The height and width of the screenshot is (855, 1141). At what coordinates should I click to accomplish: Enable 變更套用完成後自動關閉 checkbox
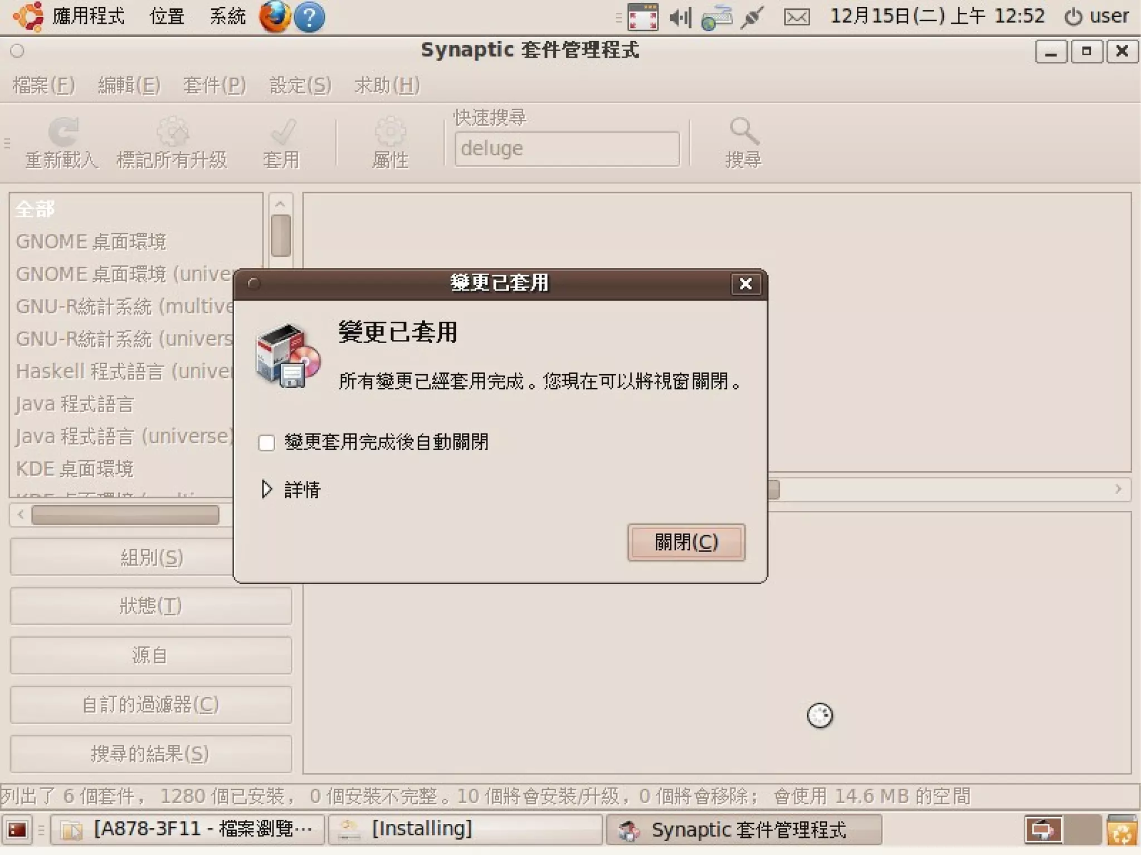tap(266, 443)
